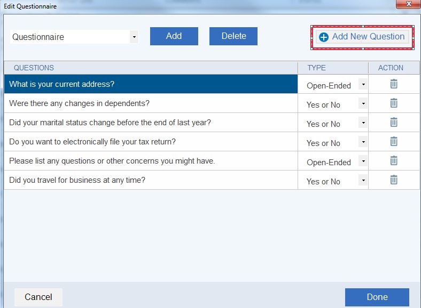
Task: Expand type dropdown for changes in dependents
Action: [x=363, y=103]
